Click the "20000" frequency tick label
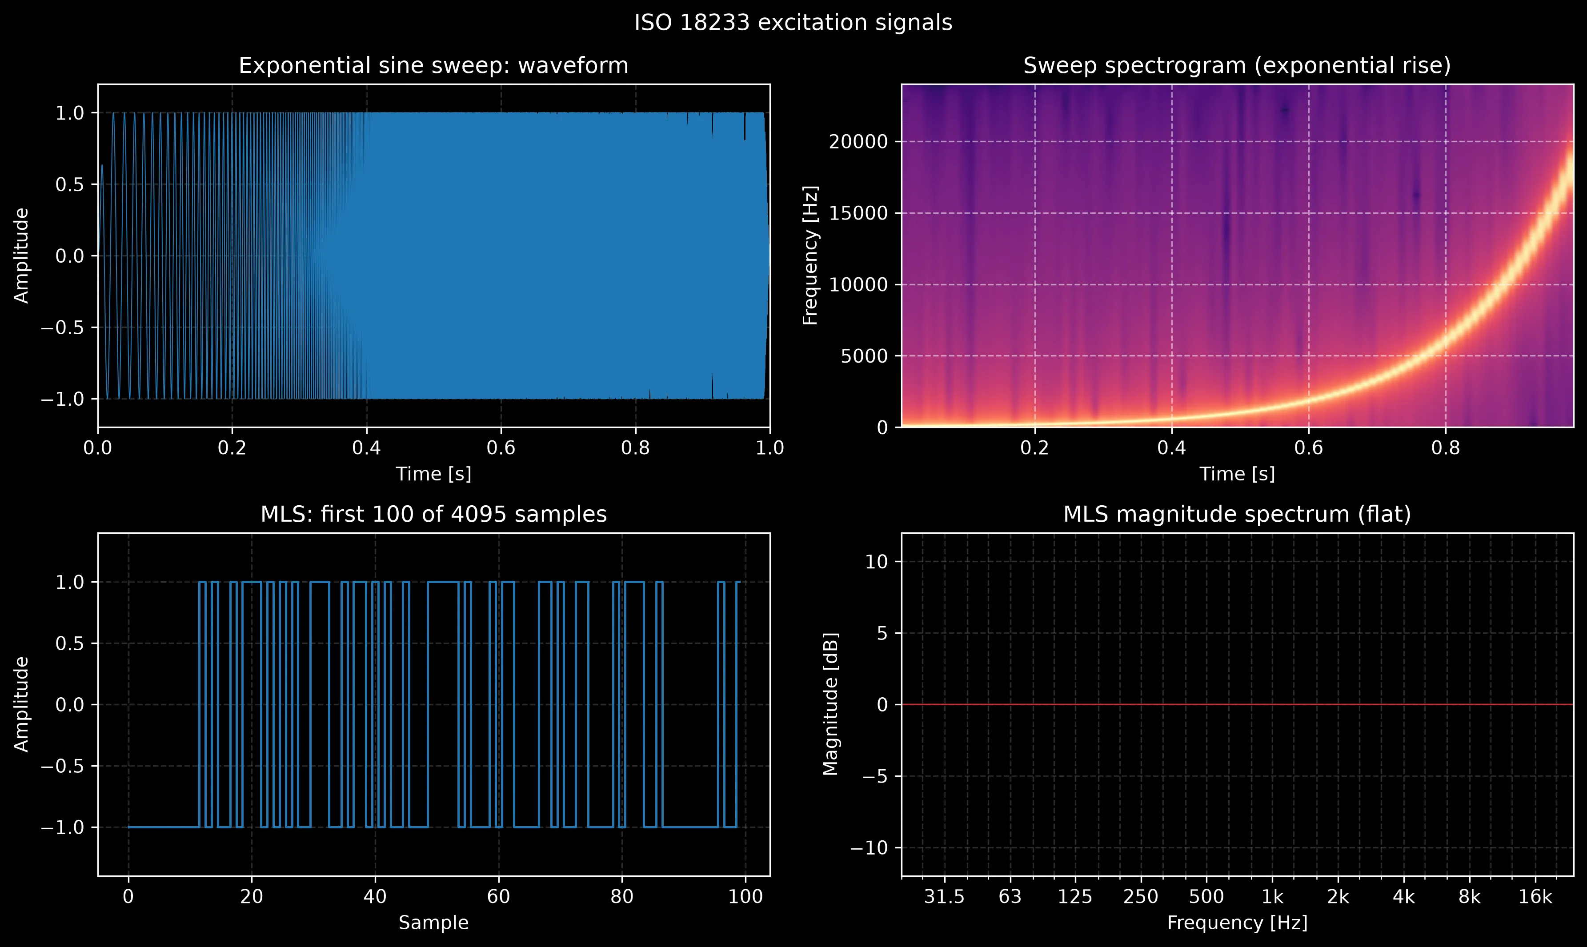This screenshot has width=1587, height=947. 858,142
